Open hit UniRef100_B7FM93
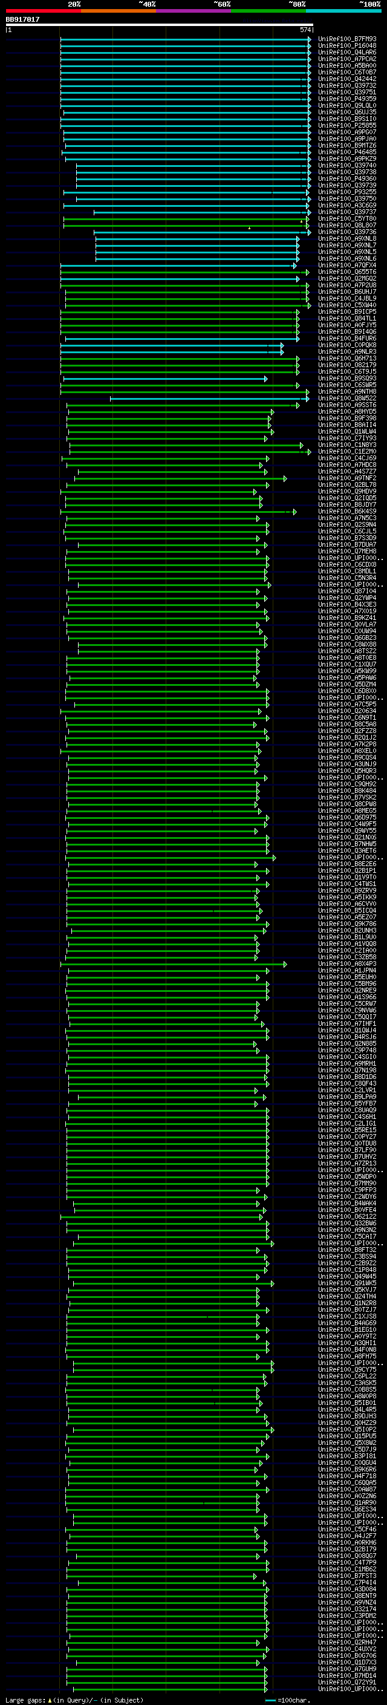Image resolution: width=387 pixels, height=1705 pixels. click(347, 39)
